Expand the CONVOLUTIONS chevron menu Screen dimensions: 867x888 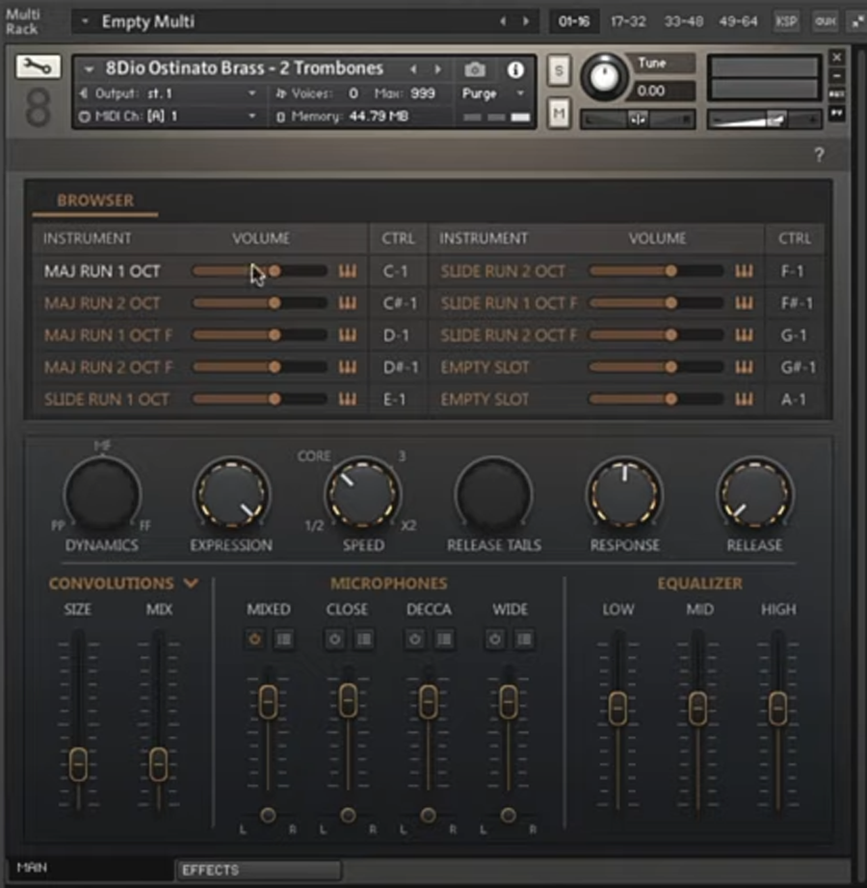click(x=192, y=583)
